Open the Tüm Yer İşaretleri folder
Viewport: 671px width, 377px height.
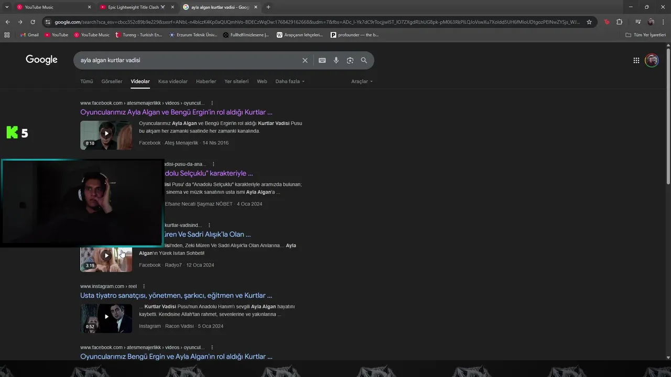coord(645,35)
